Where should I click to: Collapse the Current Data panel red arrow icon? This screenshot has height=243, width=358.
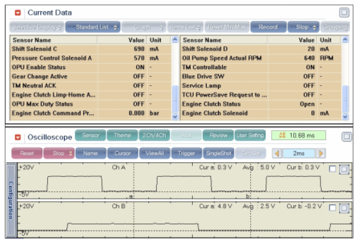(x=18, y=13)
